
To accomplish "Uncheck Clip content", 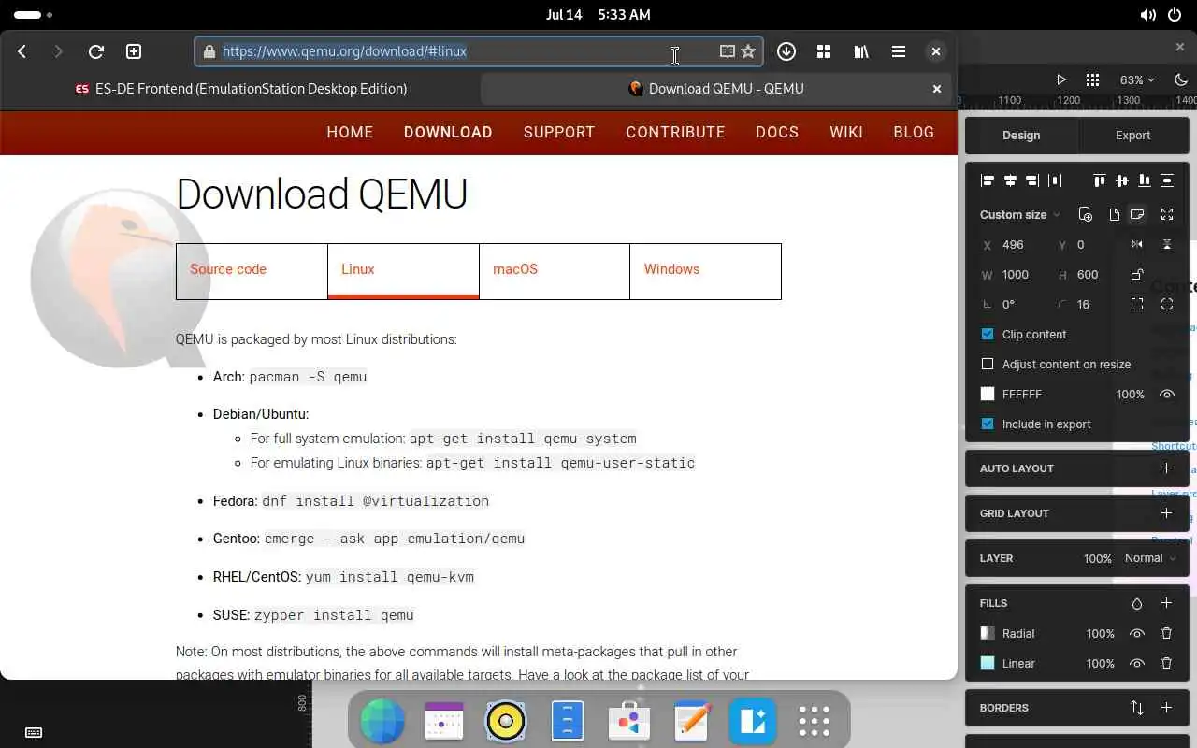I will [988, 334].
